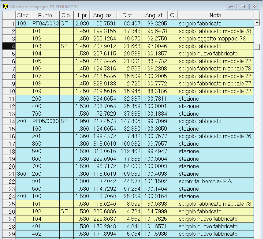Click point 600 cell
The image size is (263, 239).
[45, 159]
